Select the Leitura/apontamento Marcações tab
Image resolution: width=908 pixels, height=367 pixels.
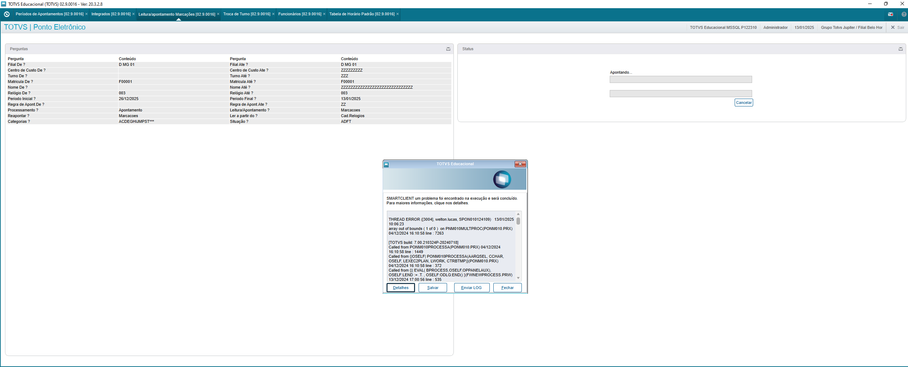(x=177, y=14)
